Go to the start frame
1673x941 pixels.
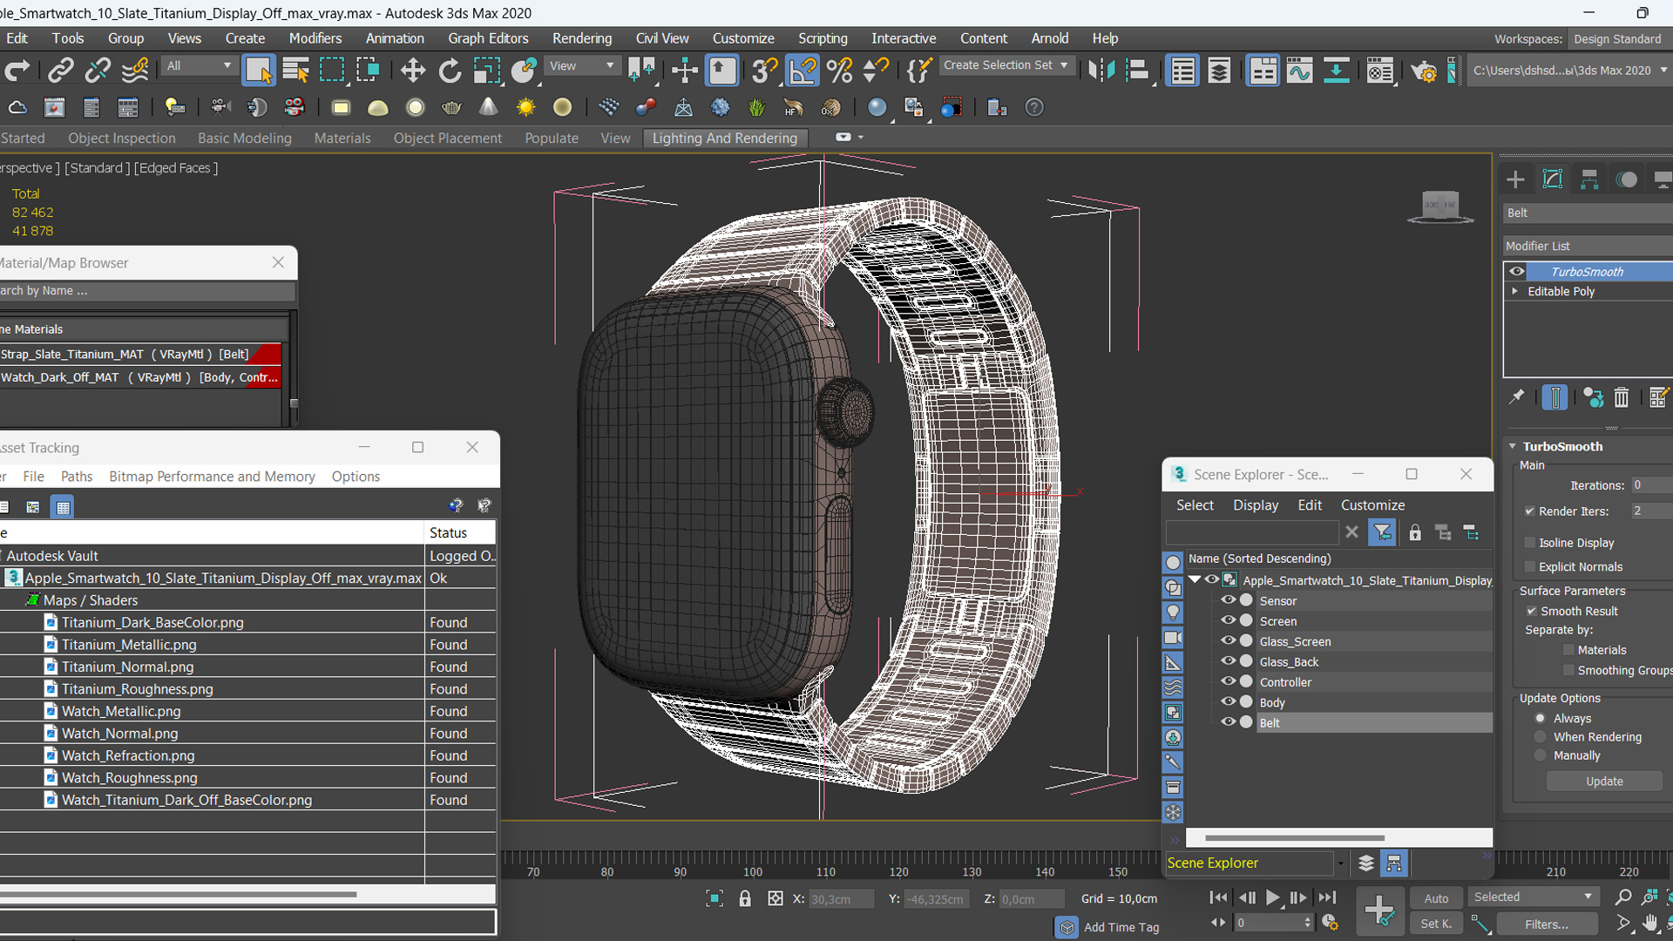pyautogui.click(x=1219, y=897)
